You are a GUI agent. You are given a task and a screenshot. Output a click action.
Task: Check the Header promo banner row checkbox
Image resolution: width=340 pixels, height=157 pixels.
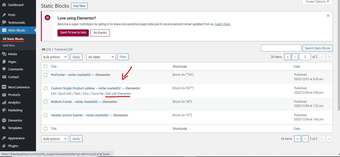tap(45, 115)
